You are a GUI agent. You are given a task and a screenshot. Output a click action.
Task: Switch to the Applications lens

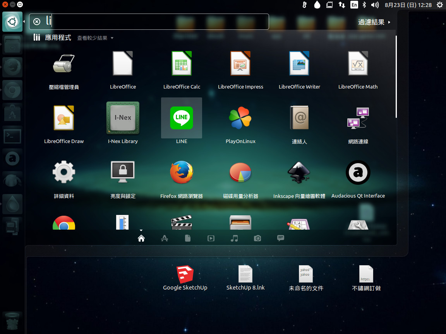[165, 238]
